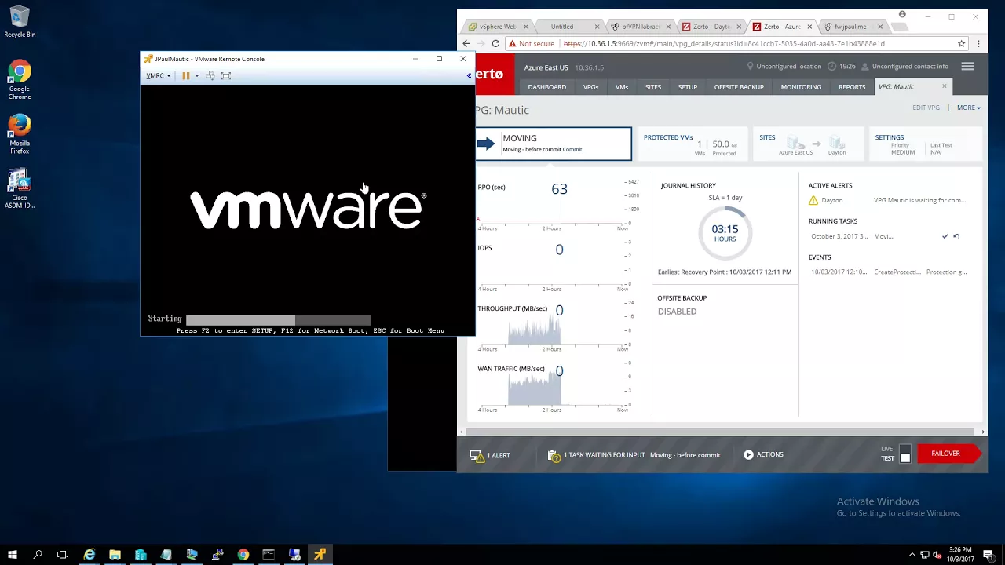Viewport: 1005px width, 565px height.
Task: Click the Commit link under MOVING status
Action: click(572, 149)
